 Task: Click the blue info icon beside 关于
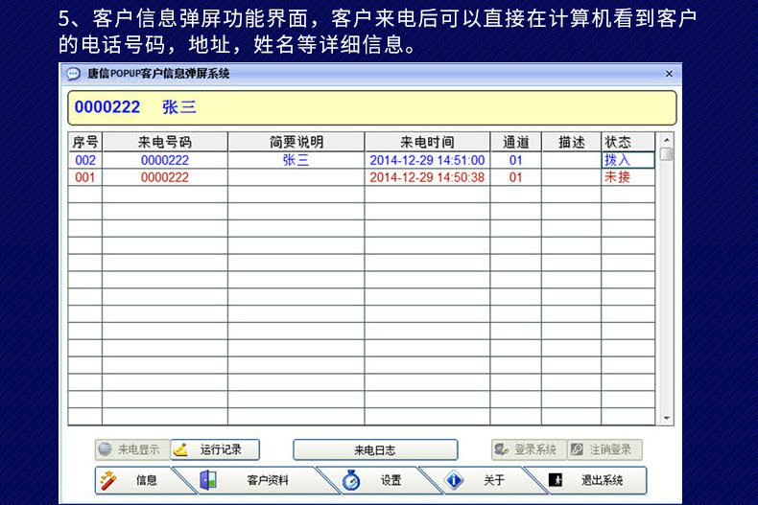(454, 480)
